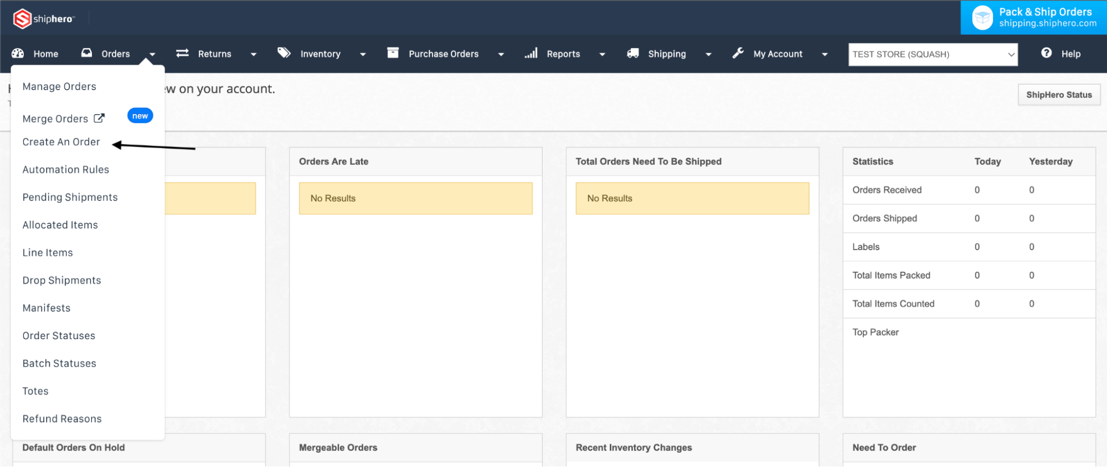Expand the My Account dropdown arrow
The height and width of the screenshot is (467, 1107).
click(825, 54)
